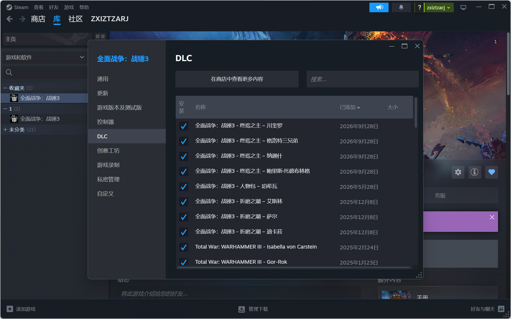Select 自定义 in properties sidebar
511x319 pixels.
coord(127,194)
